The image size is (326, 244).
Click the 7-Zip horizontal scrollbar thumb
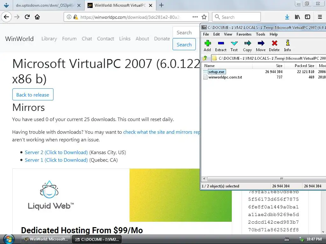(x=267, y=179)
